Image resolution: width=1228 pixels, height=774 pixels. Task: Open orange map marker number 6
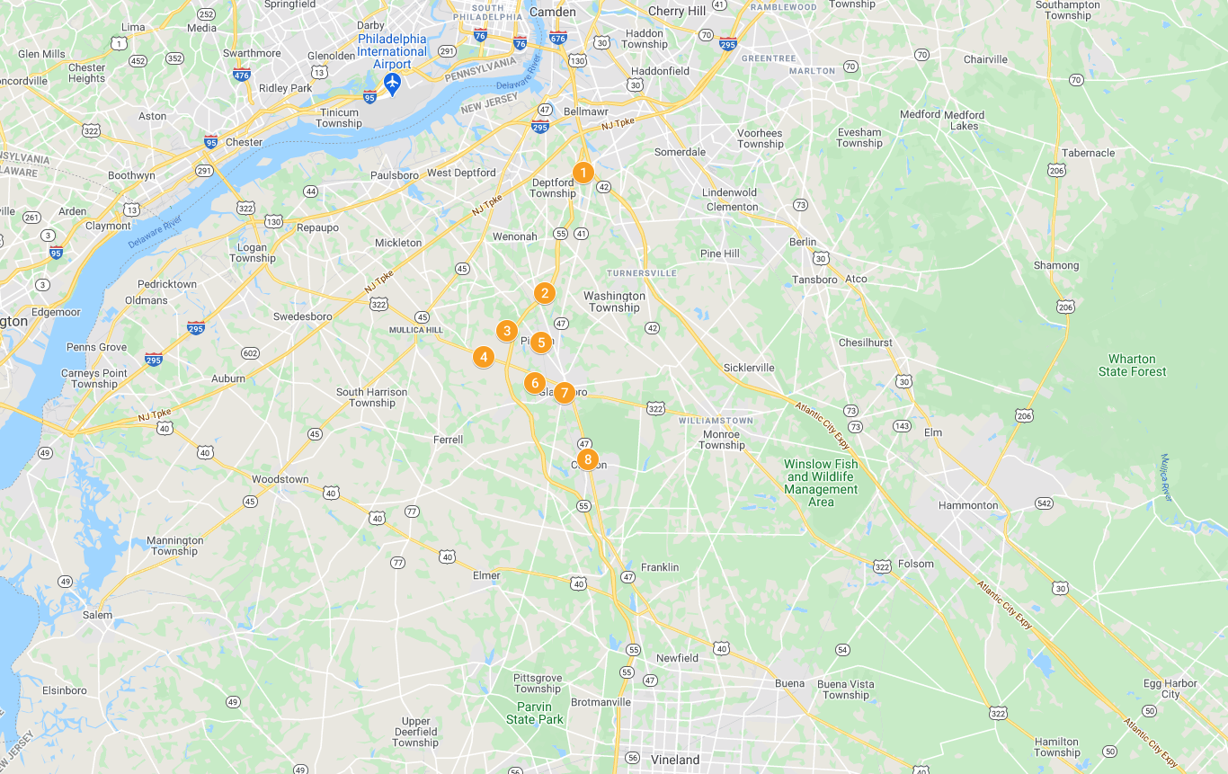[x=535, y=383]
